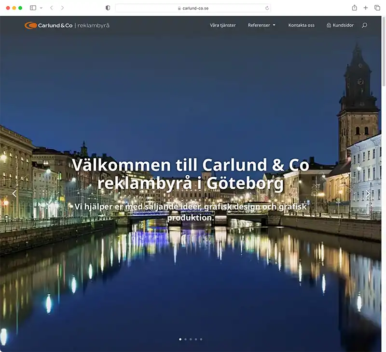Select the third slider pagination dot
This screenshot has height=352, width=386.
click(x=191, y=339)
